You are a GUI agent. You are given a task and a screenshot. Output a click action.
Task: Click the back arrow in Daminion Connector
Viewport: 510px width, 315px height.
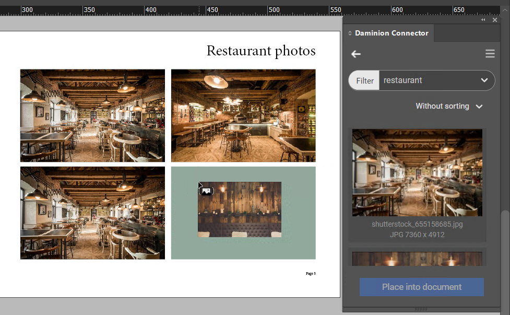(355, 54)
